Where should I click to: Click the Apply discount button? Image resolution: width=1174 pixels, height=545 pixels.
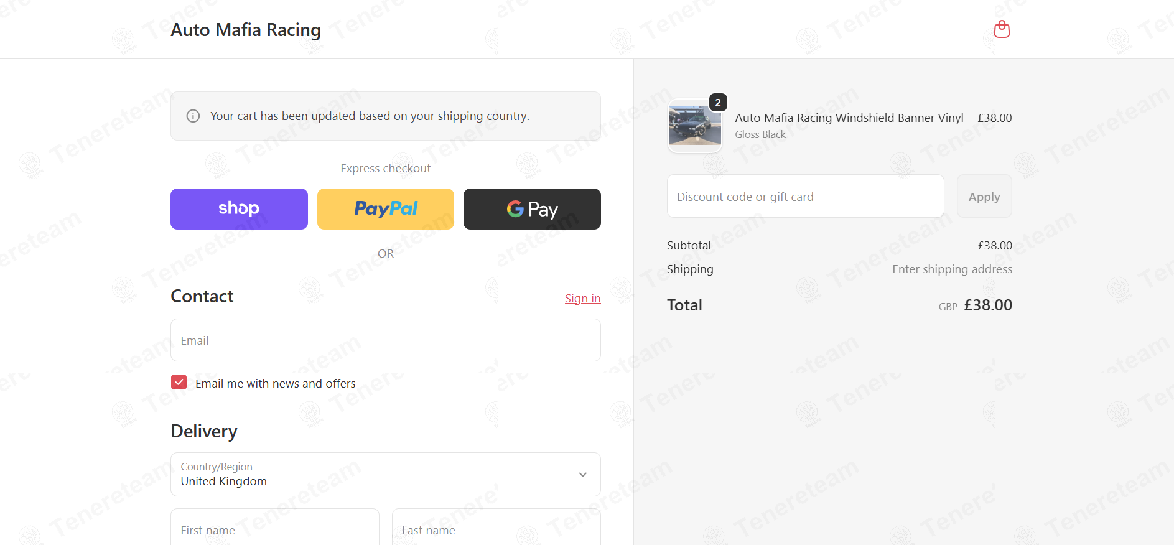click(984, 197)
